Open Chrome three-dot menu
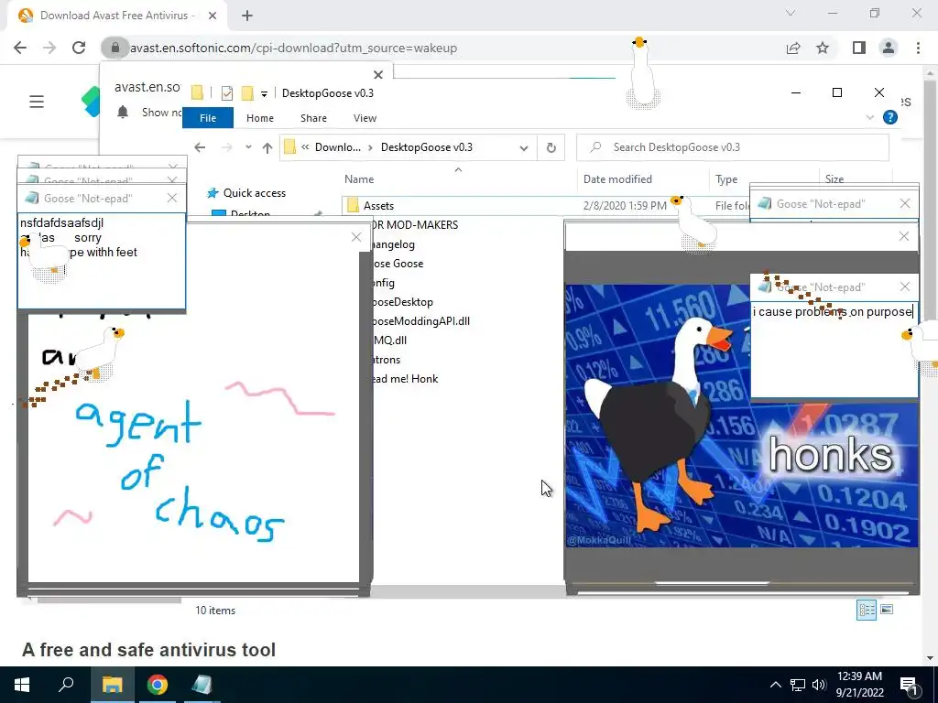The height and width of the screenshot is (703, 938). click(918, 48)
